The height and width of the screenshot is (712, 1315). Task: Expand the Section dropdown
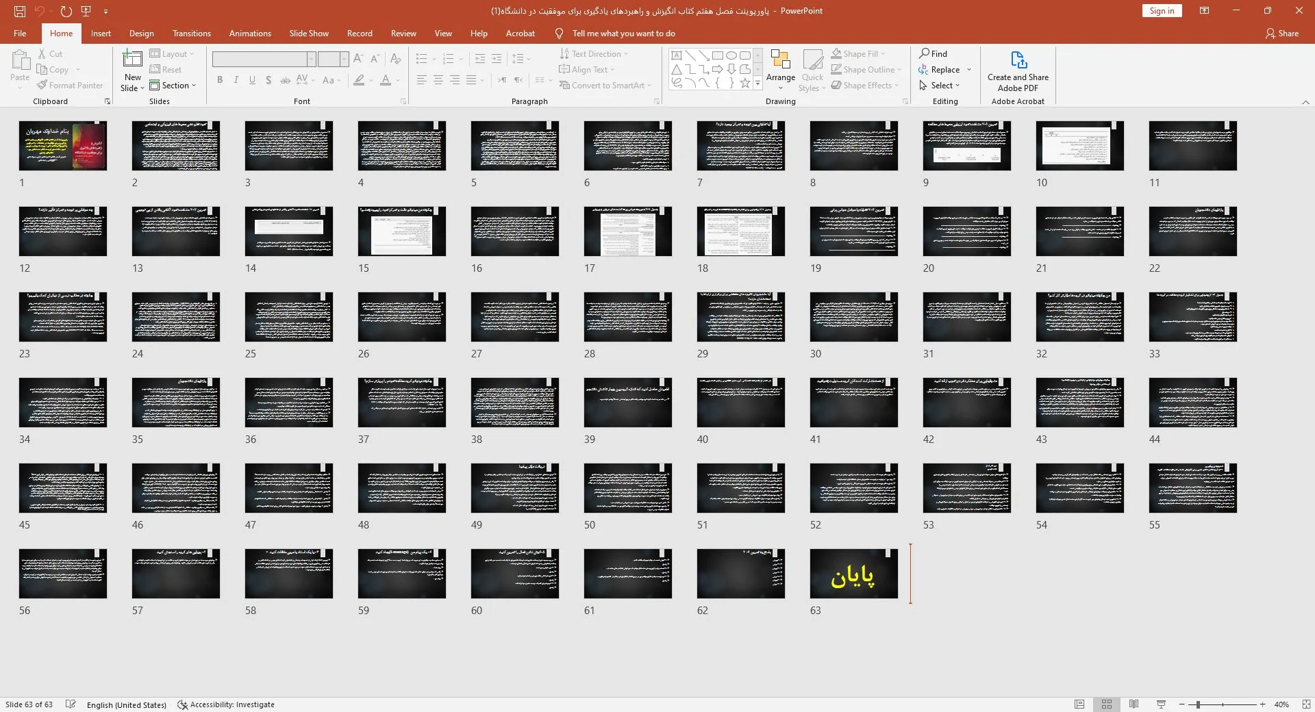pyautogui.click(x=173, y=86)
